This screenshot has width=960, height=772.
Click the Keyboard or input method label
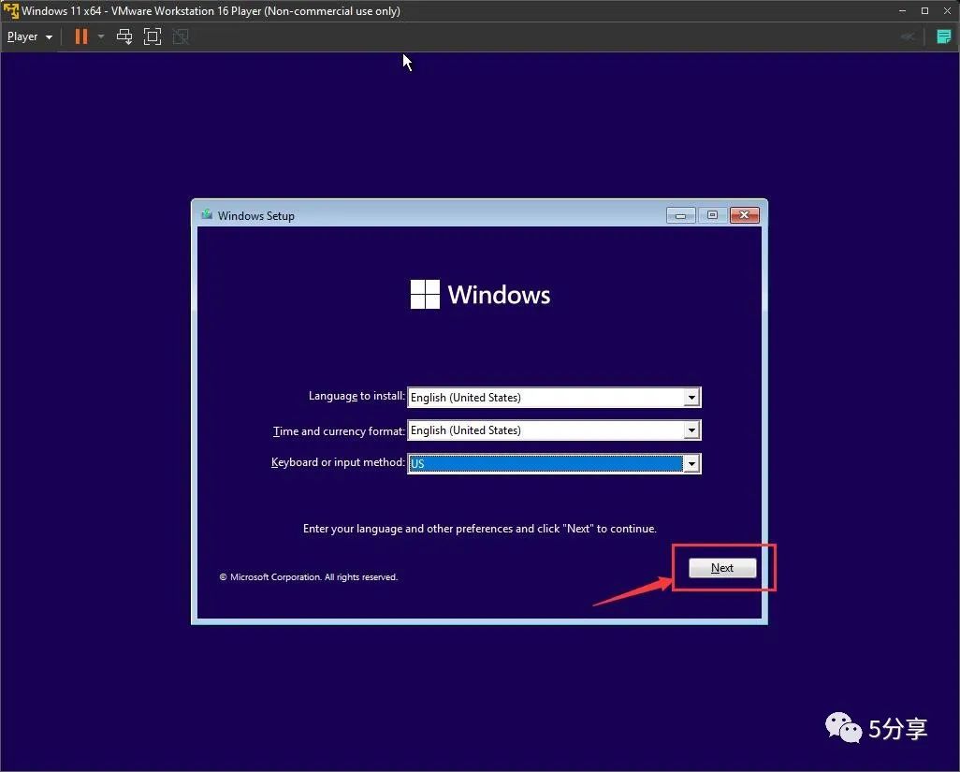point(338,462)
